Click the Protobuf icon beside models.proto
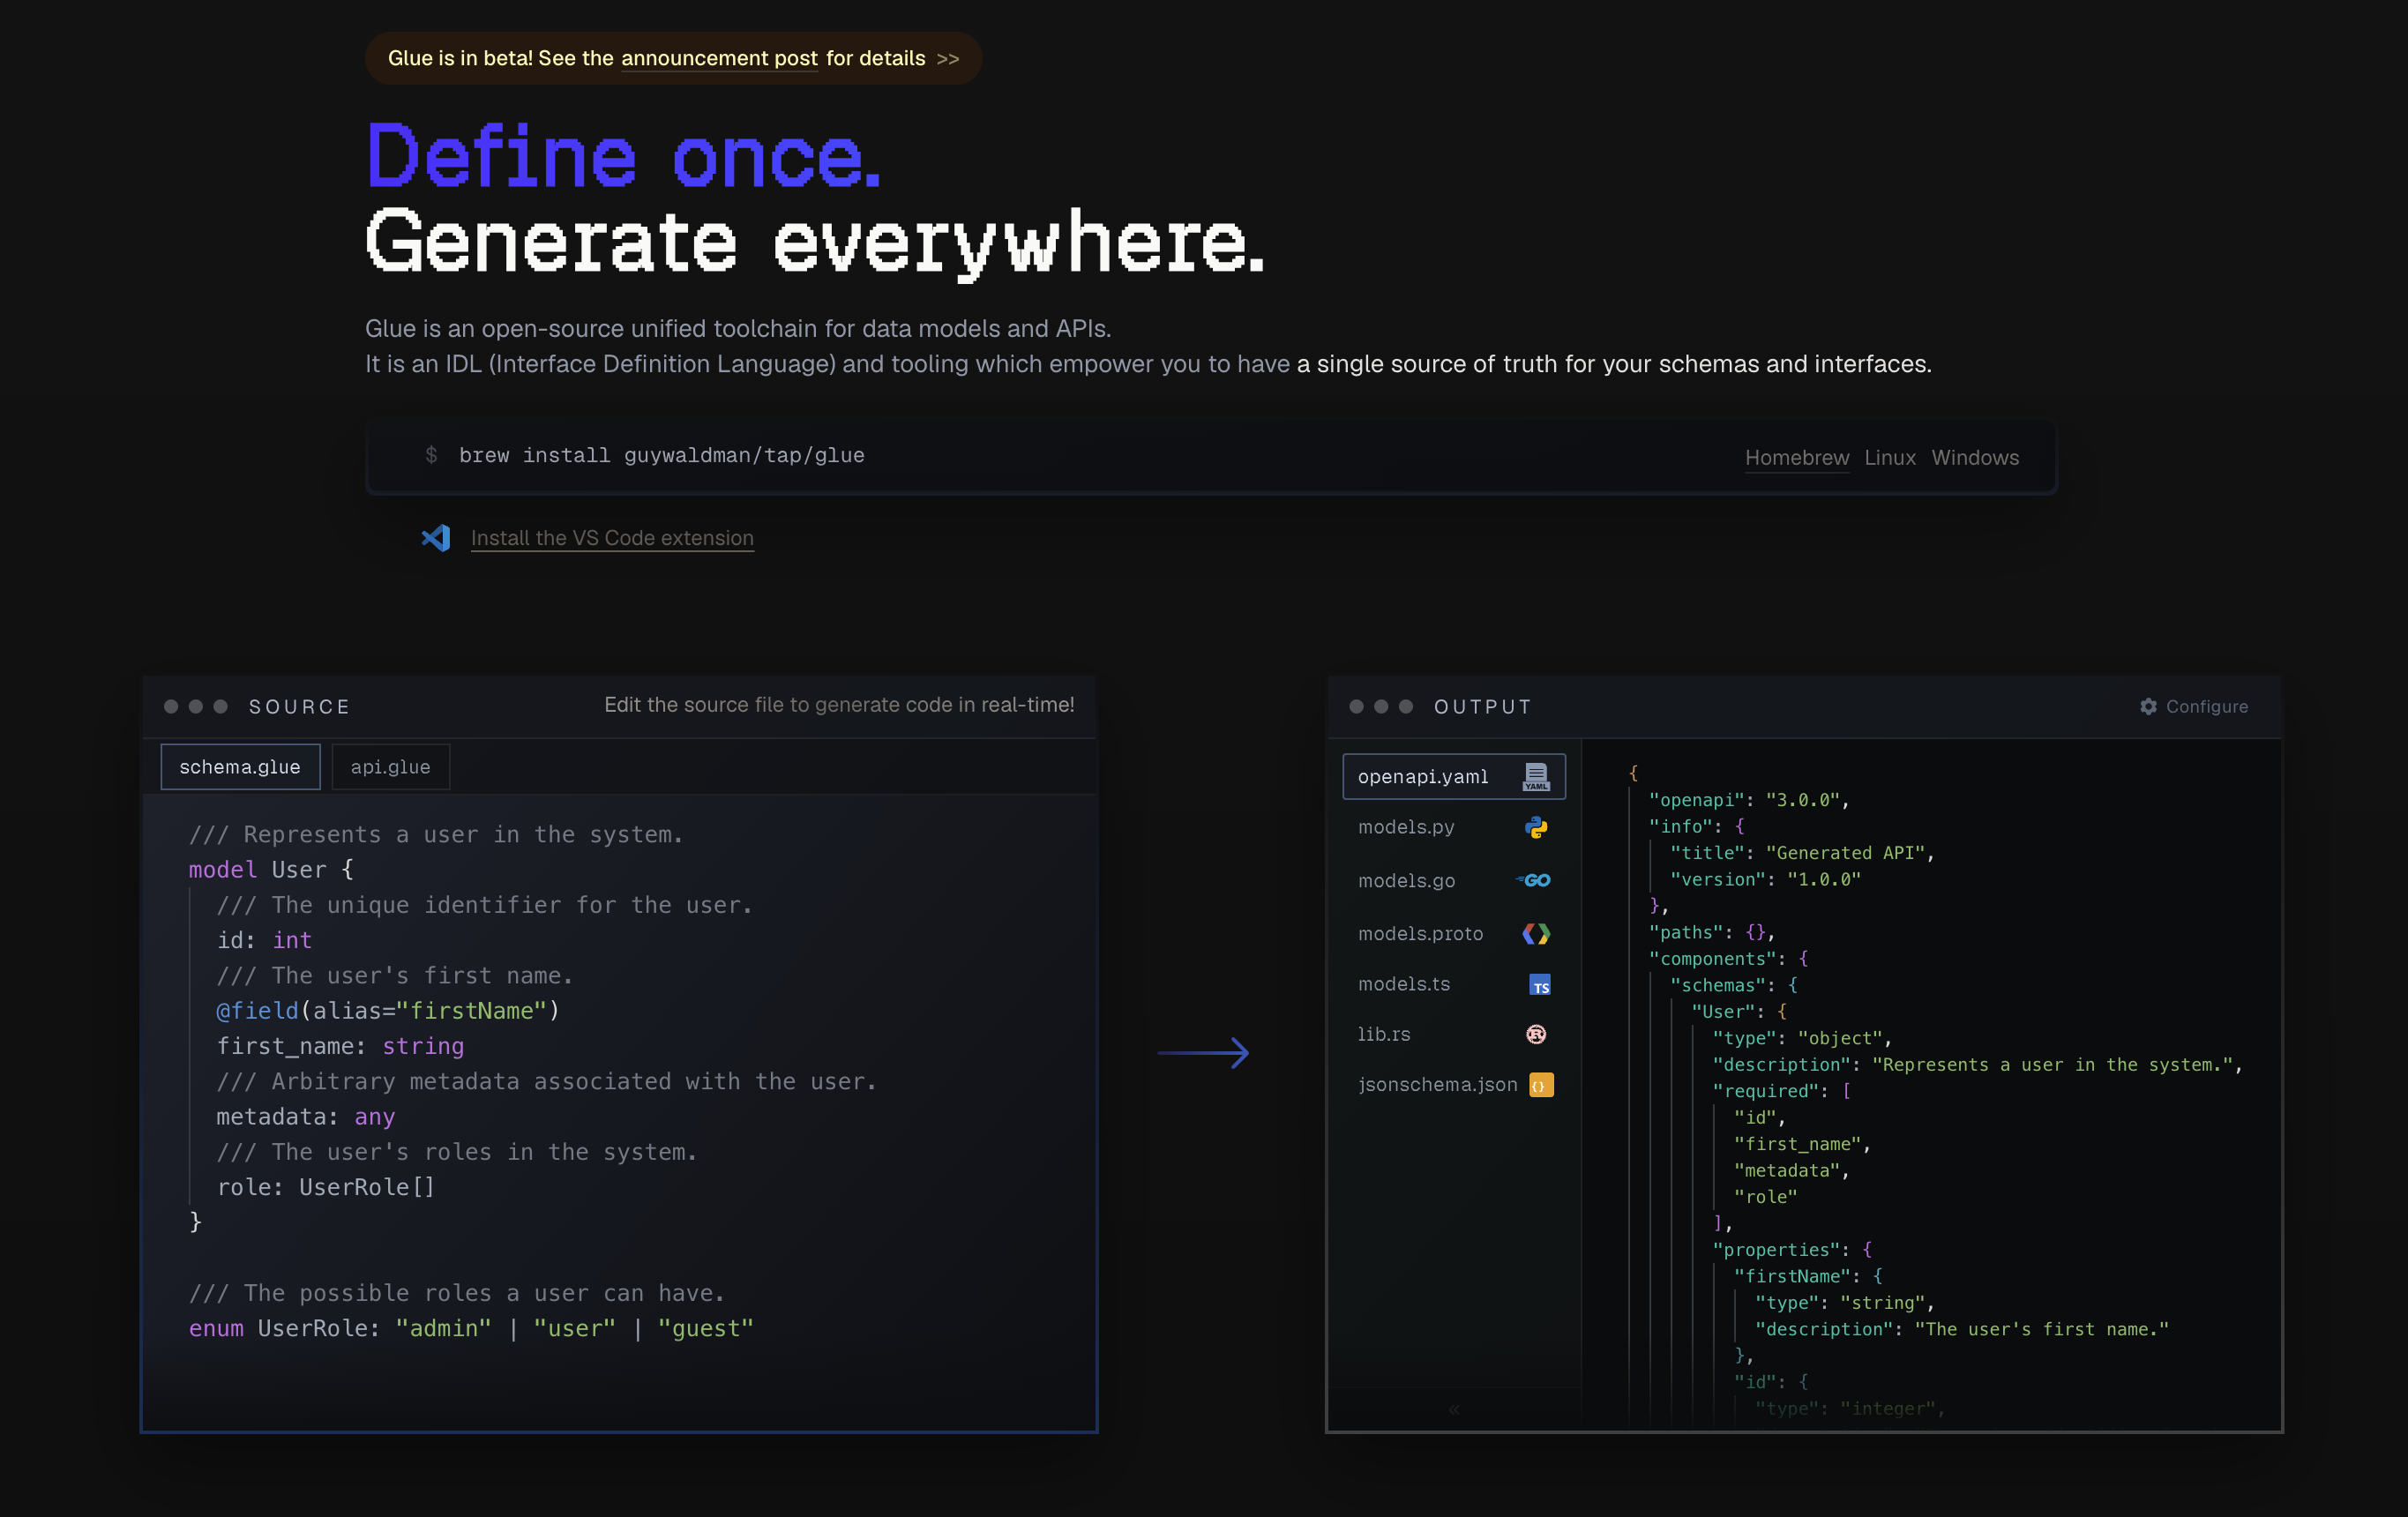 pyautogui.click(x=1536, y=934)
